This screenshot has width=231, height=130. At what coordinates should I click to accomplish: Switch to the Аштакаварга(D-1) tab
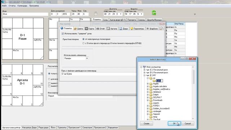pyautogui.click(x=118, y=20)
